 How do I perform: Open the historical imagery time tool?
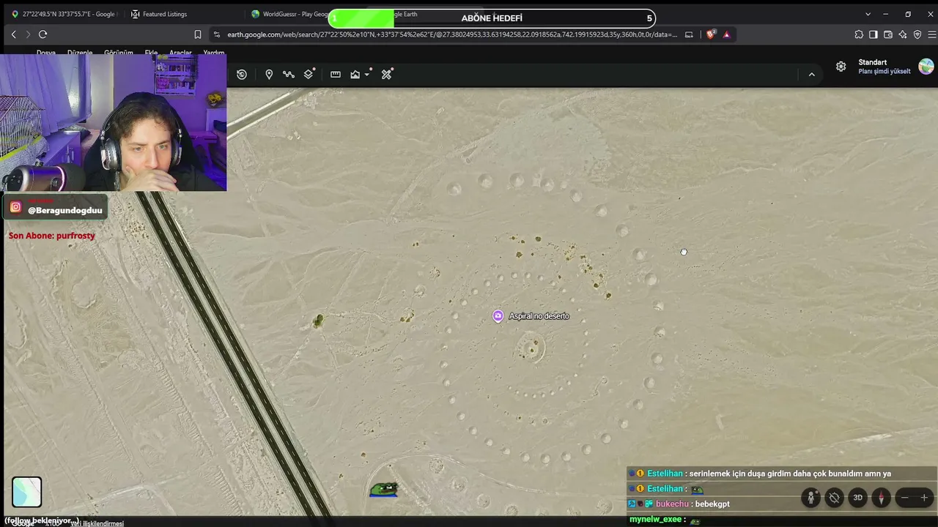(242, 74)
